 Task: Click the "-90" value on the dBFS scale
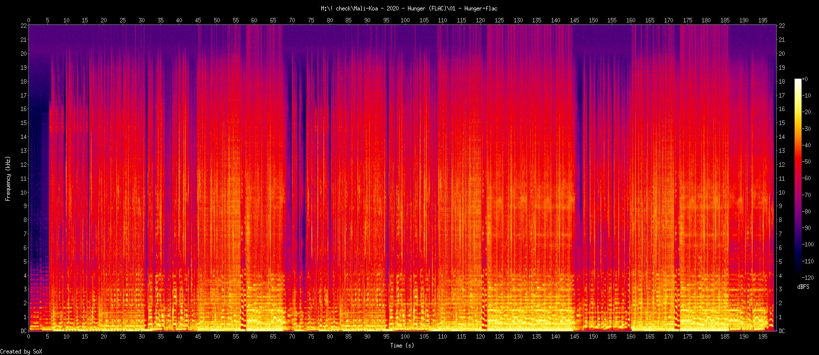[x=806, y=228]
